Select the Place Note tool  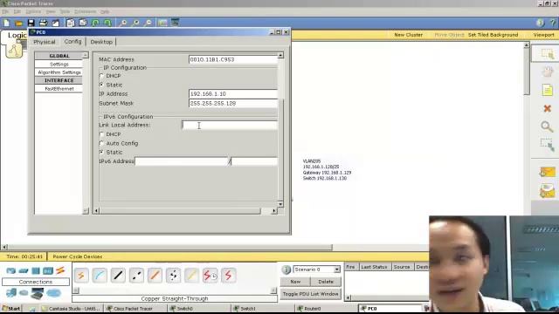tap(548, 90)
